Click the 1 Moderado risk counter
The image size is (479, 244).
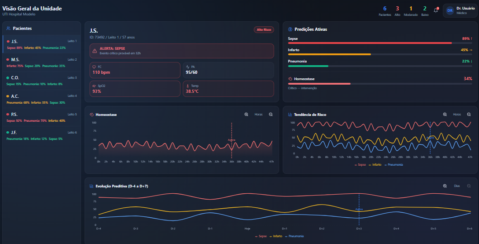411,11
